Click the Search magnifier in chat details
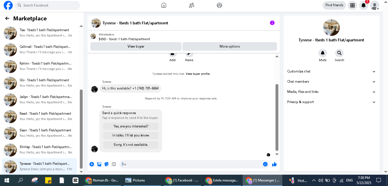Viewport: 388px width, 186px height. [x=339, y=53]
